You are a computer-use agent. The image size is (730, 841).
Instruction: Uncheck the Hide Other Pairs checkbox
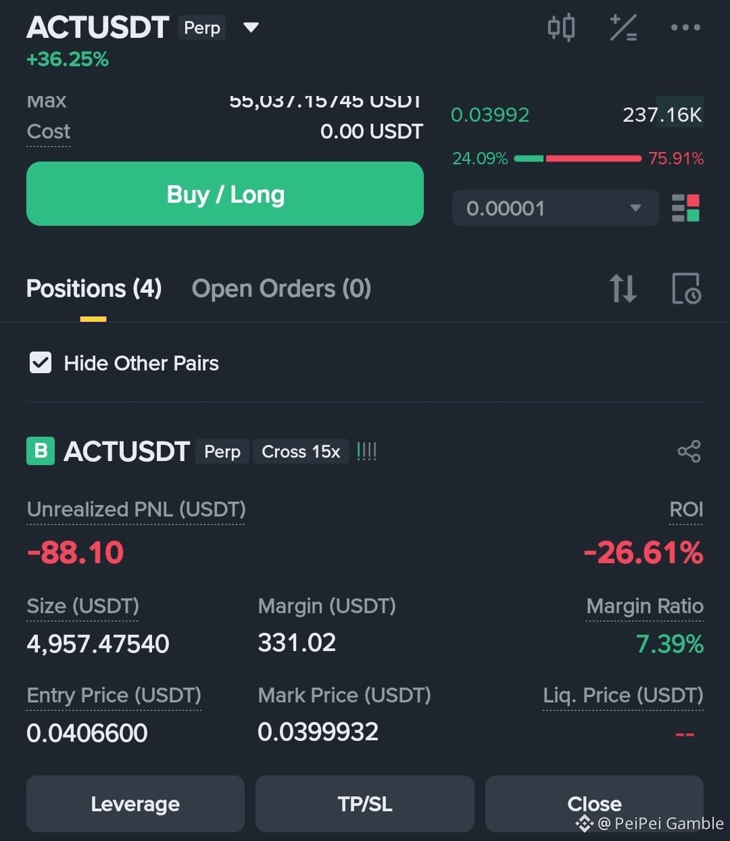pyautogui.click(x=41, y=363)
